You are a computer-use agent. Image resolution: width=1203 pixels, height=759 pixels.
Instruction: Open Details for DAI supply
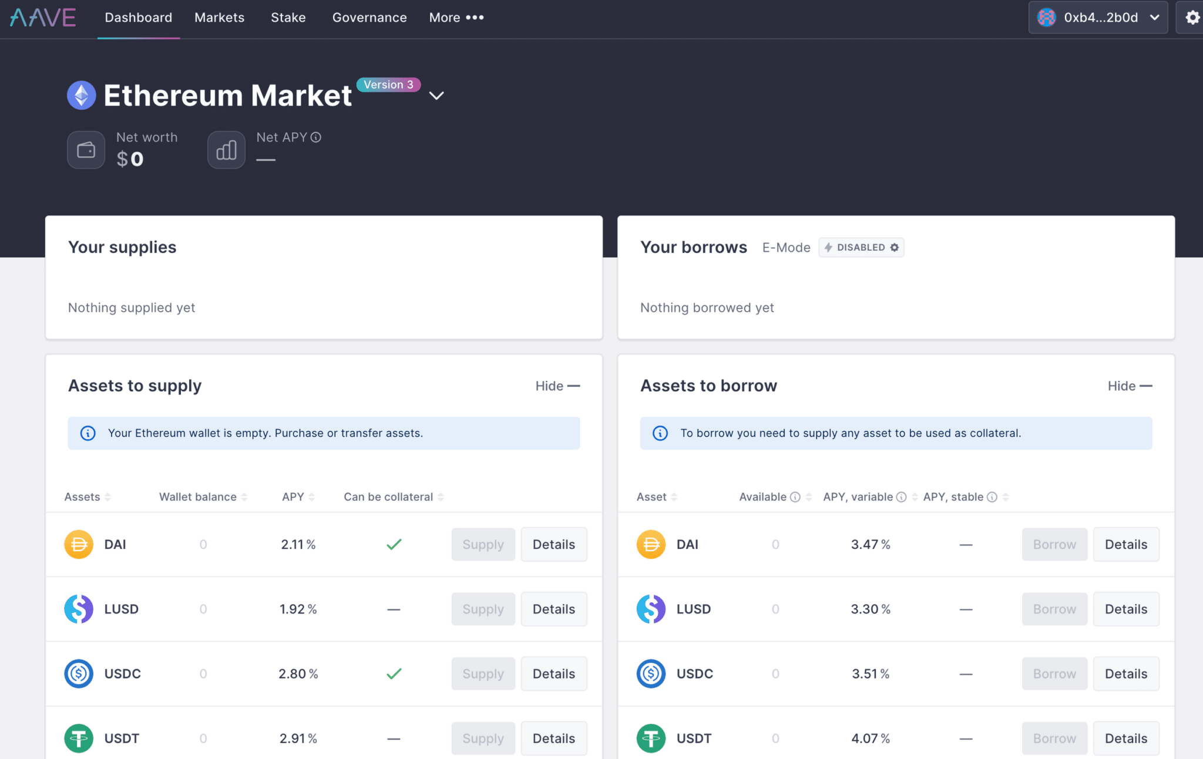554,544
